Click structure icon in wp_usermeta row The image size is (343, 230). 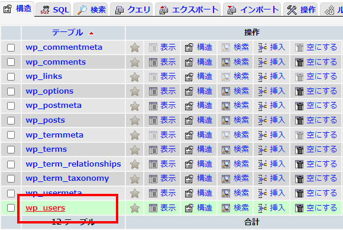coord(189,193)
